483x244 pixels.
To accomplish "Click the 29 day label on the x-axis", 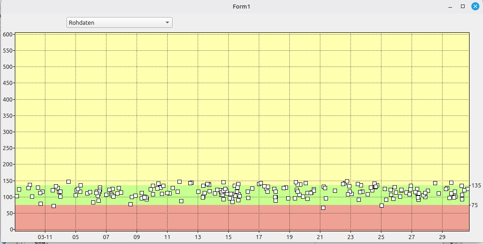I will pos(442,237).
